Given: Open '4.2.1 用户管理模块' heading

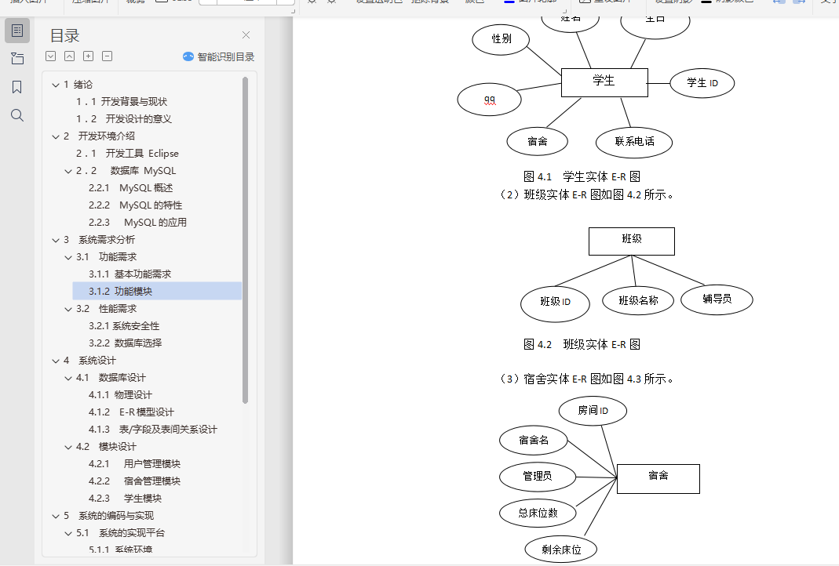Looking at the screenshot, I should [x=134, y=464].
